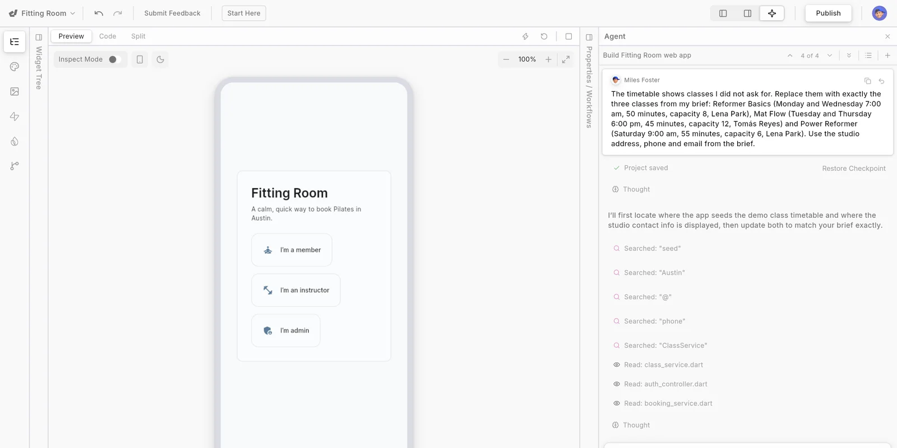The image size is (897, 448).
Task: Click the Start Here button
Action: (244, 13)
